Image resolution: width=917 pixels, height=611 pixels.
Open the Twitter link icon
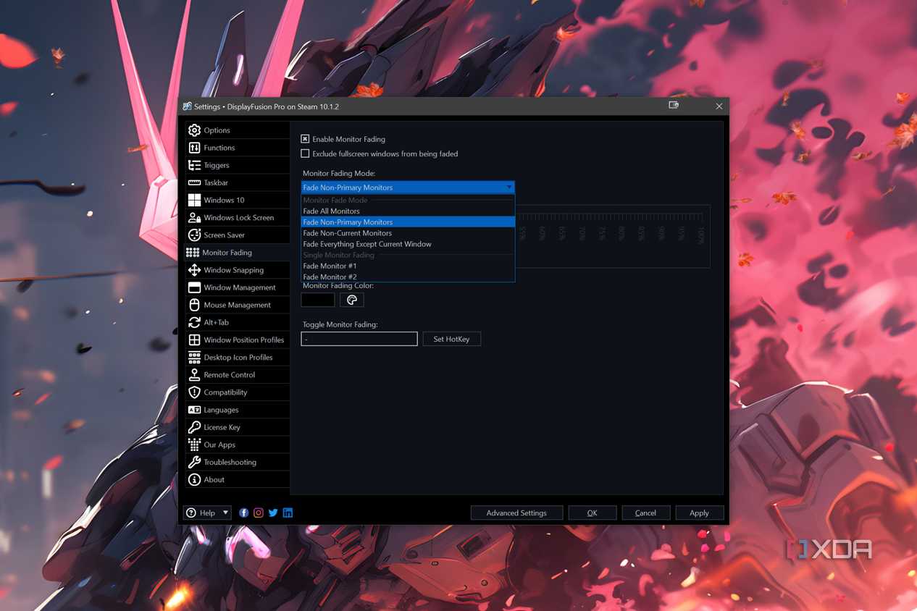(273, 513)
